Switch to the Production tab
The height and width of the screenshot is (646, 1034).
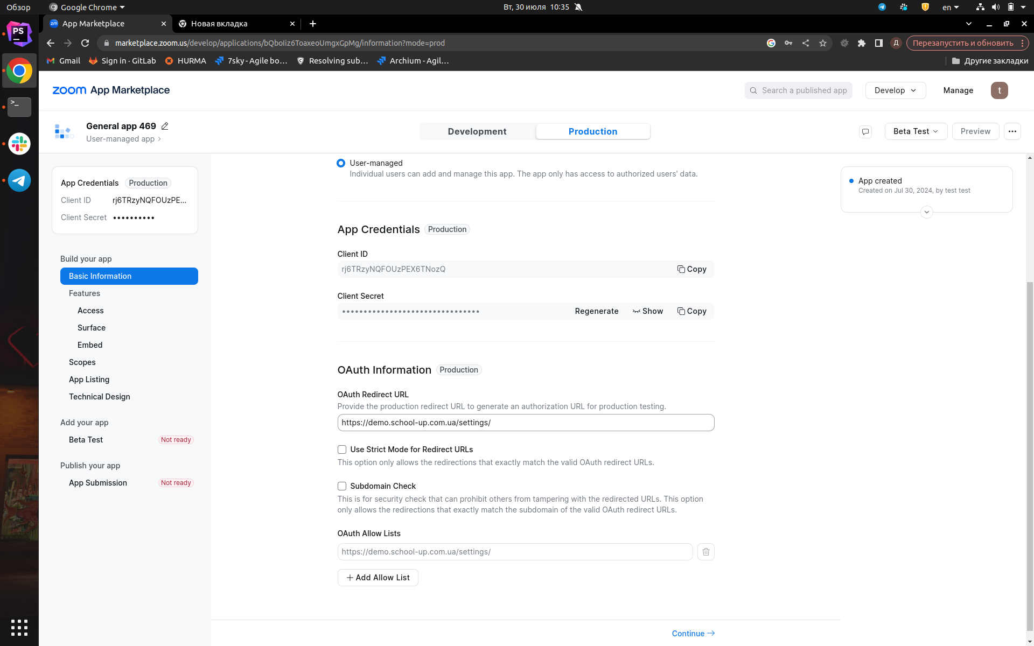click(x=593, y=131)
